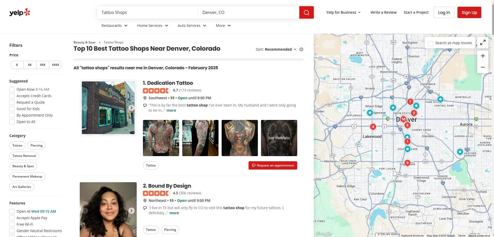Image resolution: width=494 pixels, height=237 pixels.
Task: Zoom out of the map with minus icon
Action: pyautogui.click(x=483, y=67)
